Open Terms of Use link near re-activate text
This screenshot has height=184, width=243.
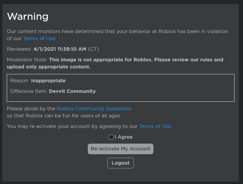coord(155,126)
